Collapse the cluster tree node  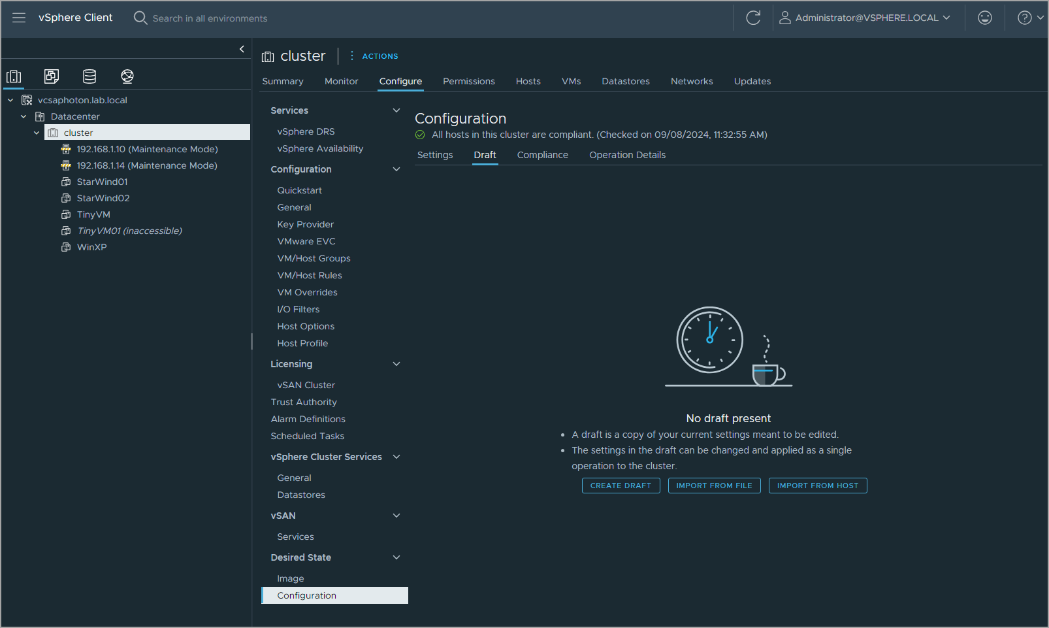tap(37, 133)
